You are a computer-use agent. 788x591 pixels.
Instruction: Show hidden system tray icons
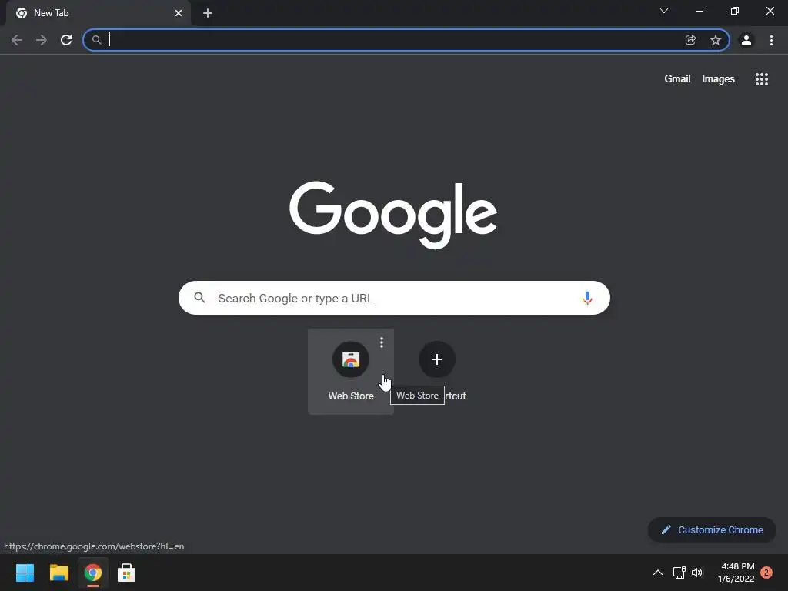pos(657,573)
